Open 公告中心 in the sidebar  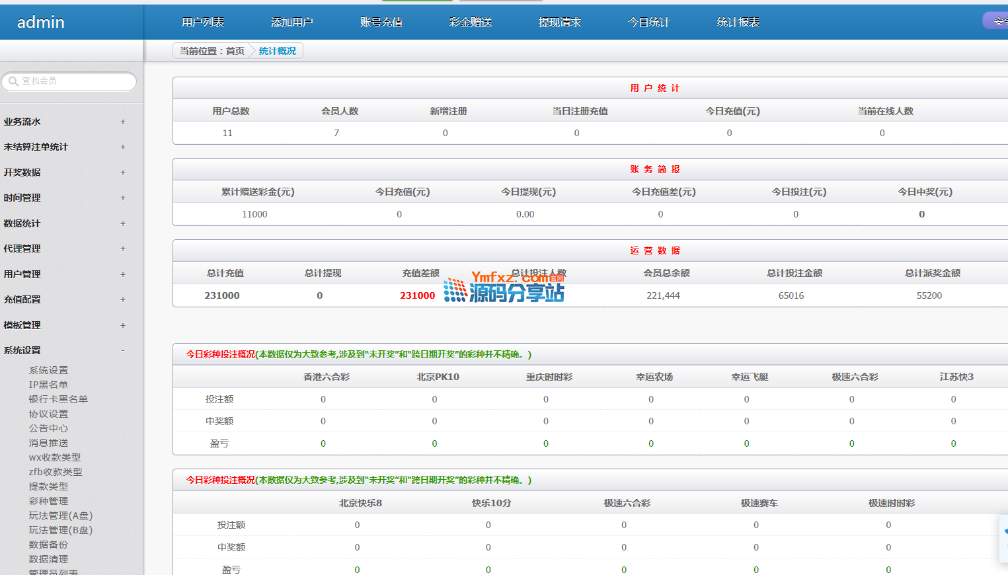(x=48, y=428)
